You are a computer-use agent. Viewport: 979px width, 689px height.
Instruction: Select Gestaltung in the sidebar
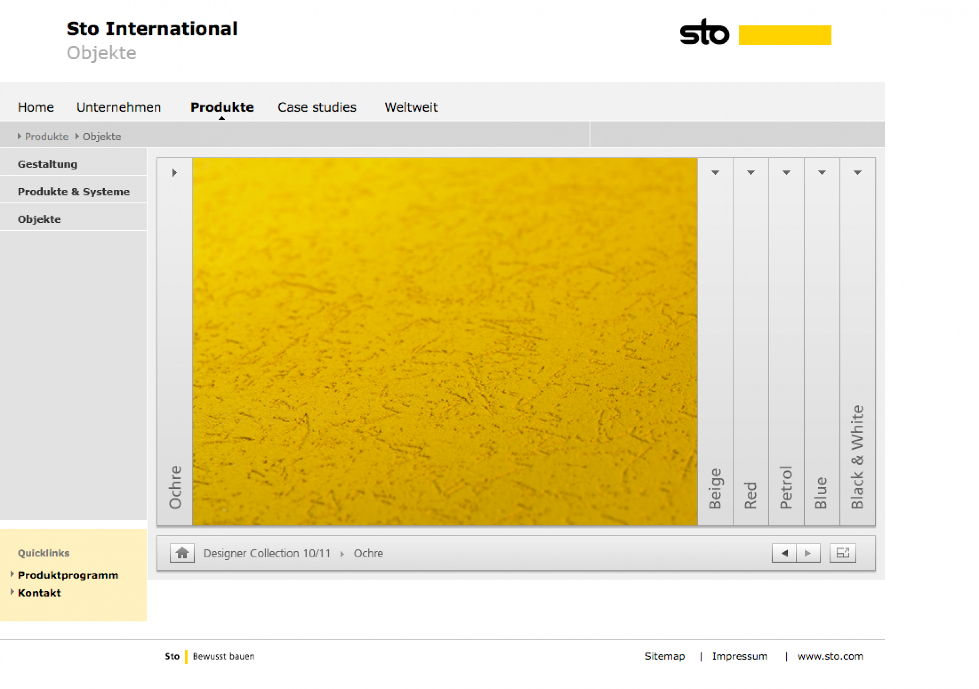pos(47,164)
